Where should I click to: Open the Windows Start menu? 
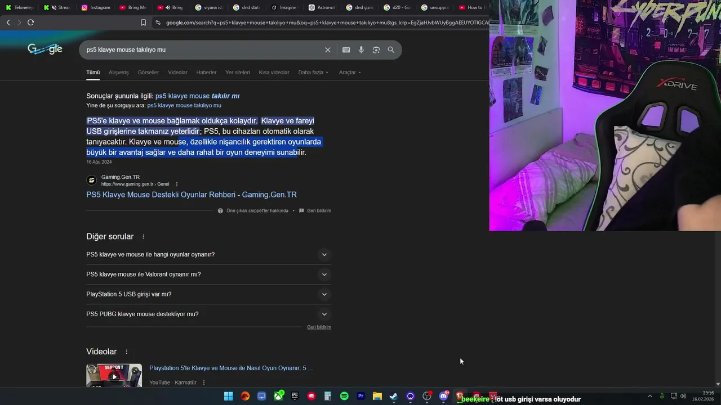point(228,396)
